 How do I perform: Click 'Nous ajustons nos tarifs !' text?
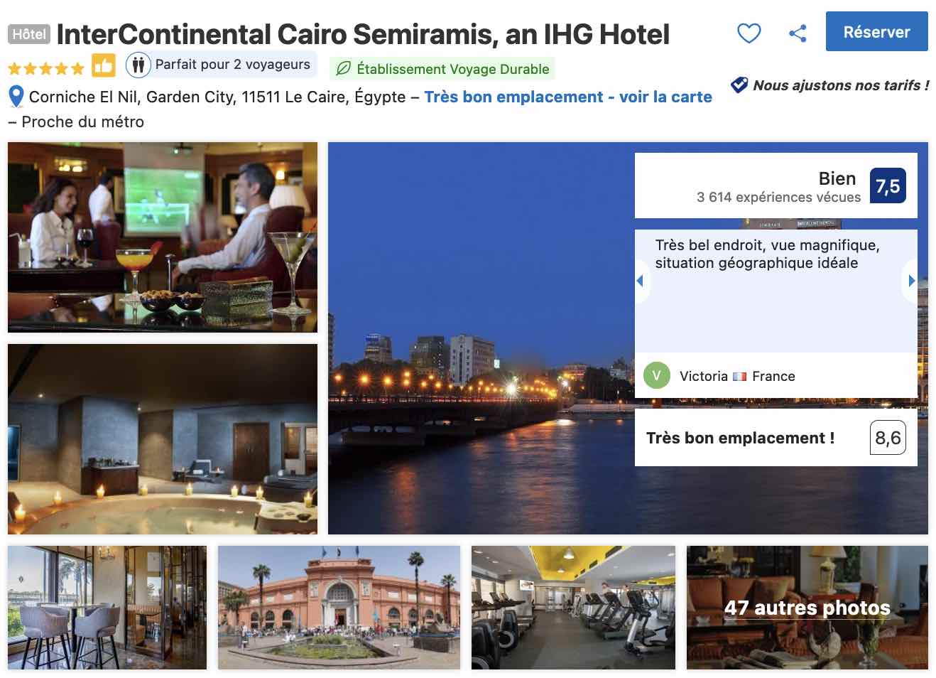point(841,85)
